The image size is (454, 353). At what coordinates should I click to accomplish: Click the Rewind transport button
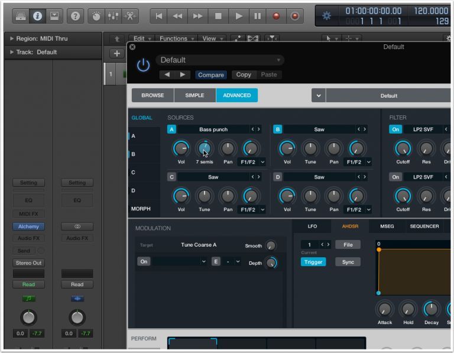point(177,16)
